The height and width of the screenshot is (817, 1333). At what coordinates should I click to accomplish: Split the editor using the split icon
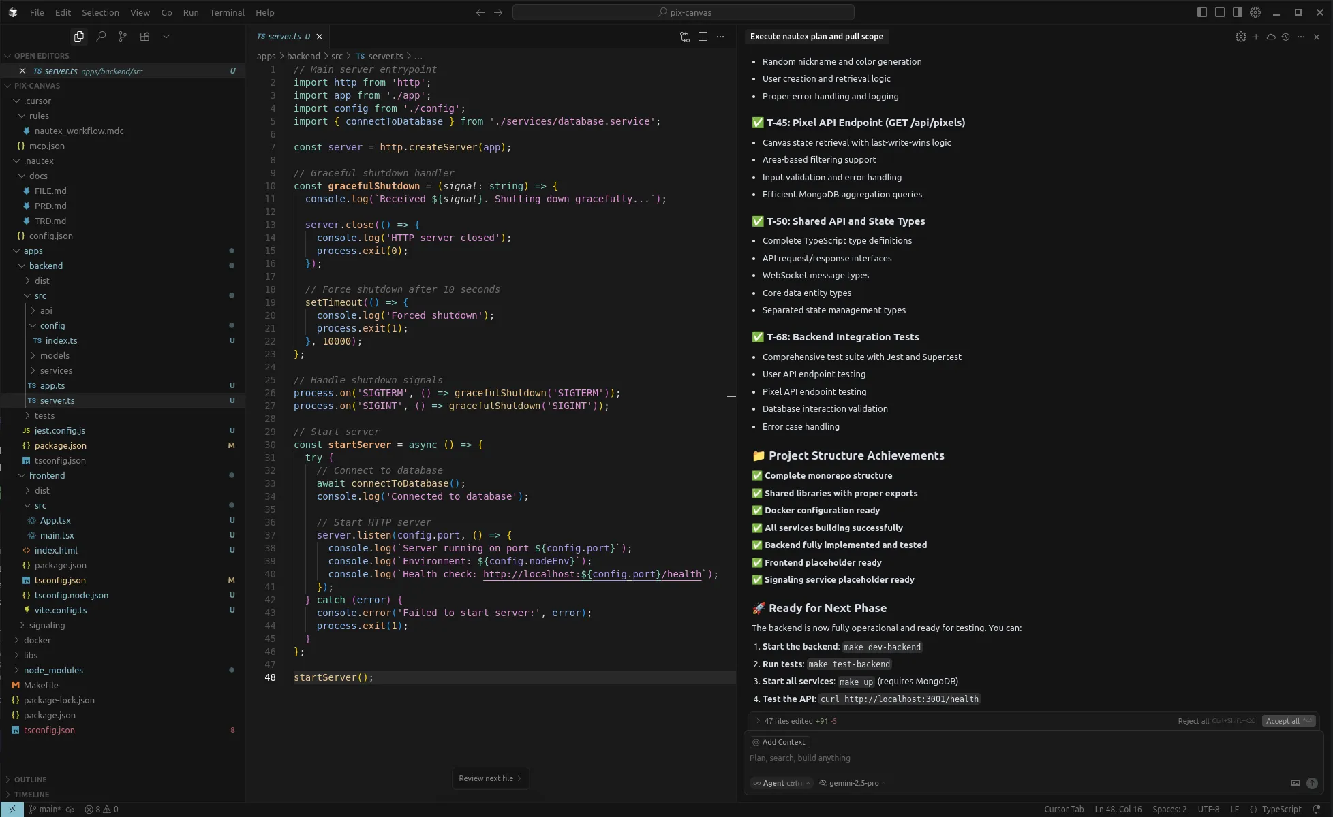703,37
